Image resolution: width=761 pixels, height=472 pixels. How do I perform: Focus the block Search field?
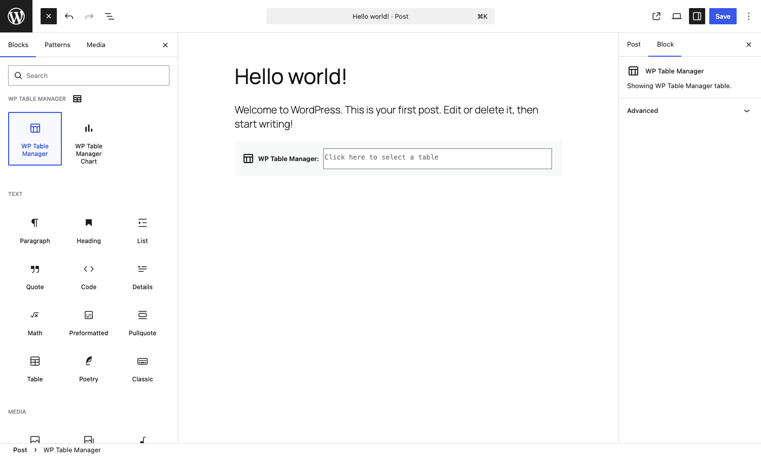pyautogui.click(x=89, y=75)
